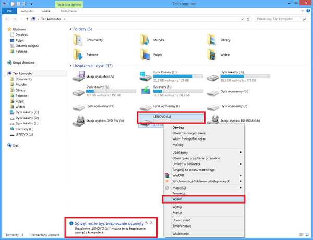Open the Dokumenty folder icon
Image resolution: width=313 pixels, height=240 pixels.
pos(78,40)
